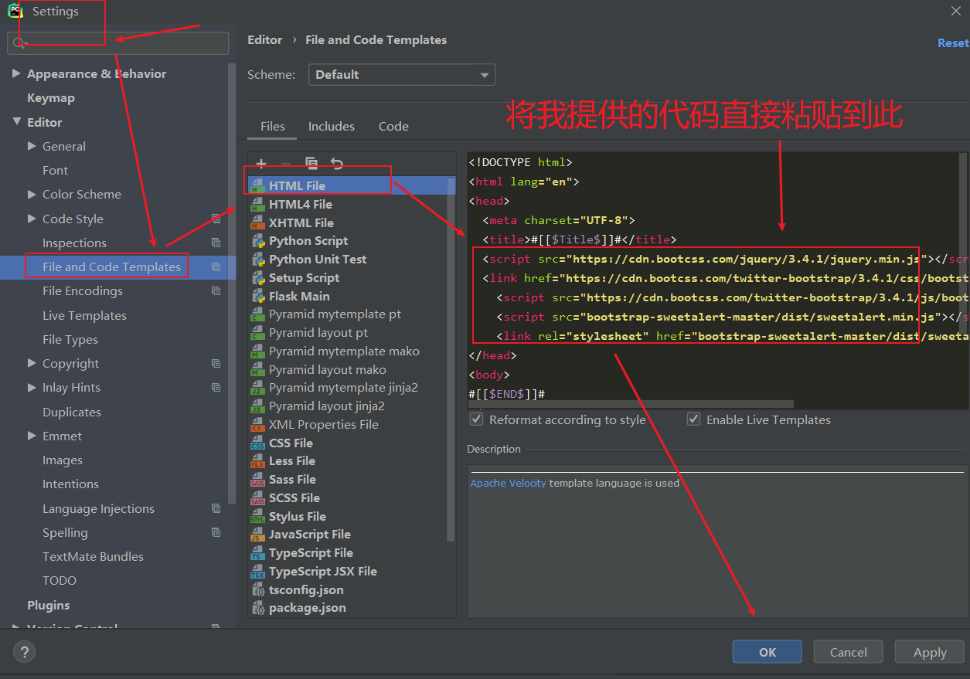This screenshot has width=970, height=679.
Task: Click the code editor horizontal scrollbar
Action: point(631,404)
